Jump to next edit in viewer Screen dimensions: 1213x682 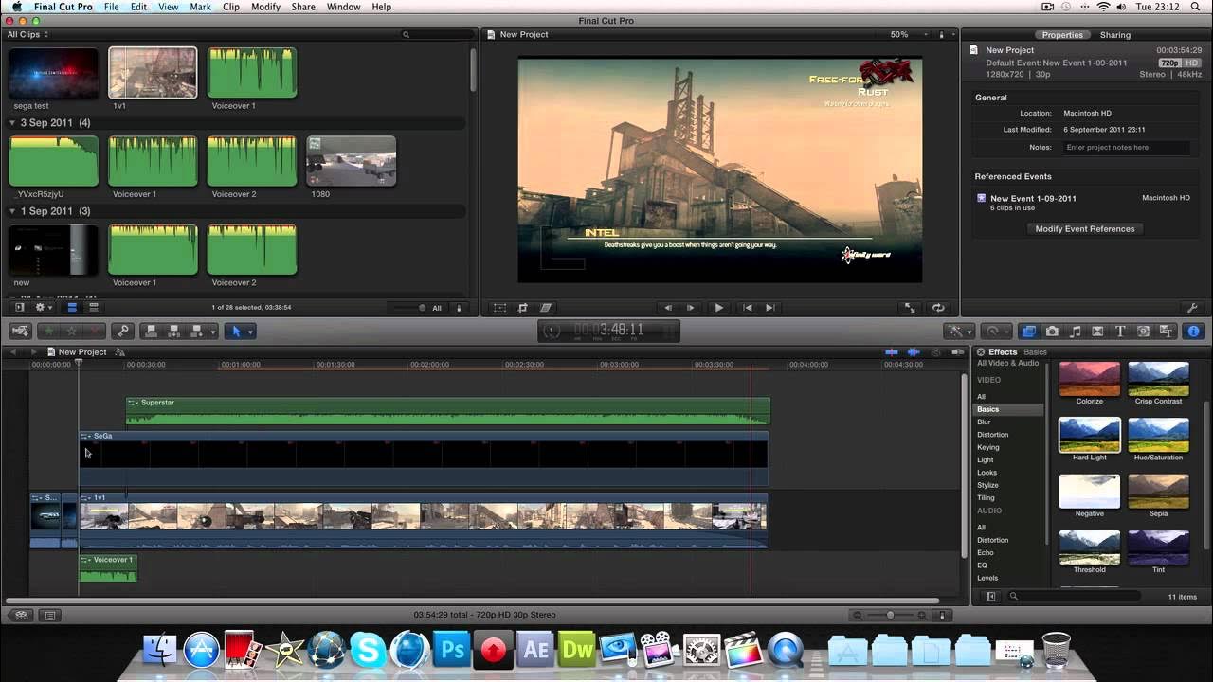point(769,308)
